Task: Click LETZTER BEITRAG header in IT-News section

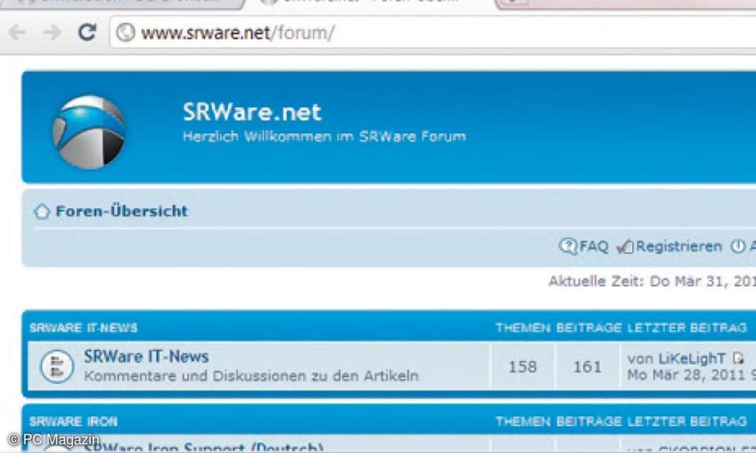Action: 687,328
